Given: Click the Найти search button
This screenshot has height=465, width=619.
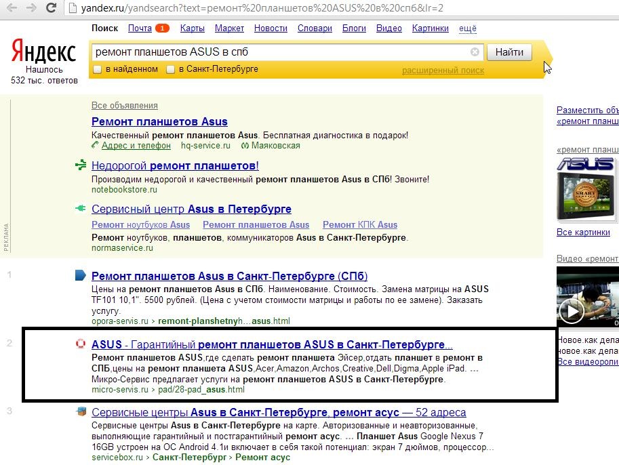Looking at the screenshot, I should [509, 52].
